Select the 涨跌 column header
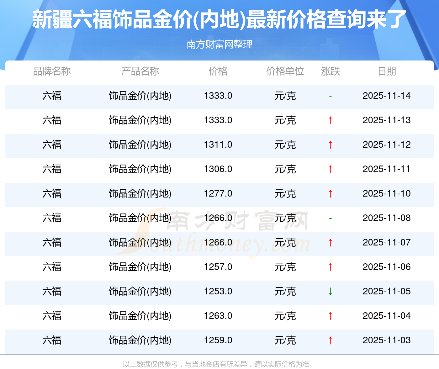This screenshot has height=369, width=439. tap(331, 71)
